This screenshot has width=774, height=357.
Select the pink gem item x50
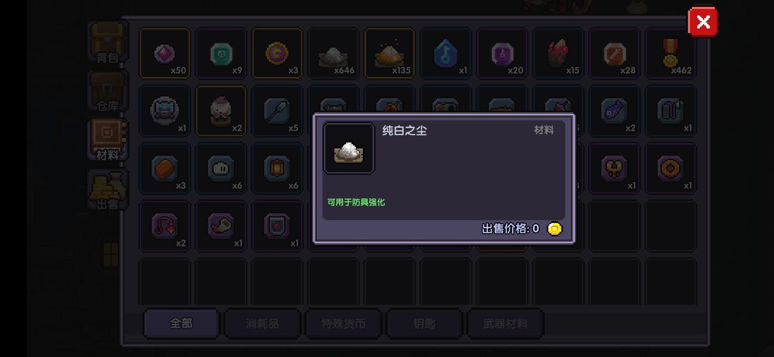click(165, 53)
